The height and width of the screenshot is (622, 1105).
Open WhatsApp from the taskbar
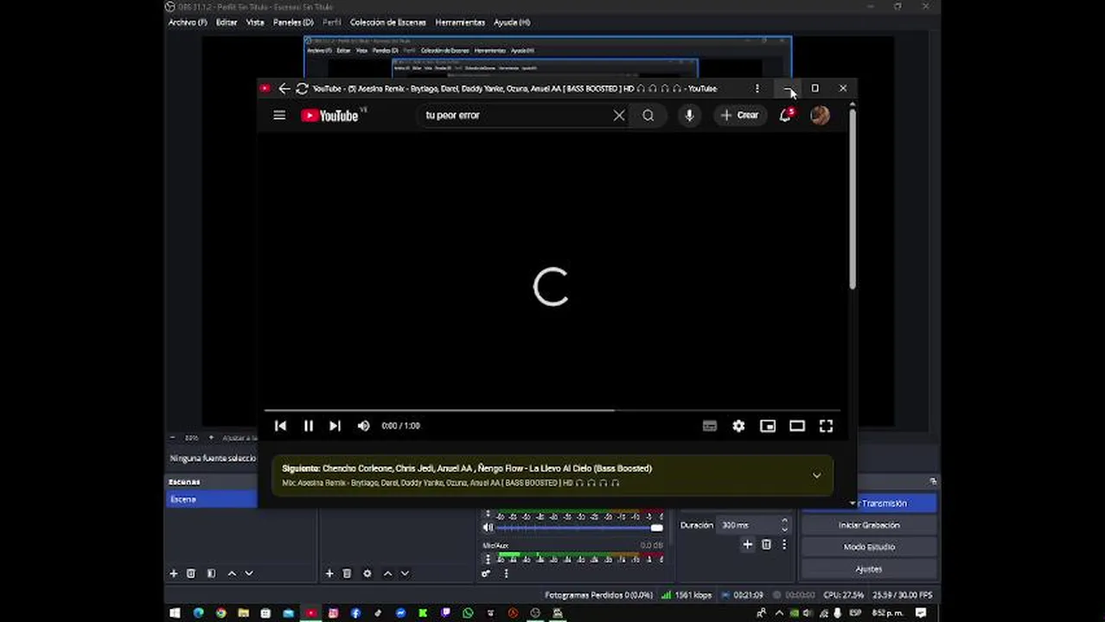tap(468, 613)
